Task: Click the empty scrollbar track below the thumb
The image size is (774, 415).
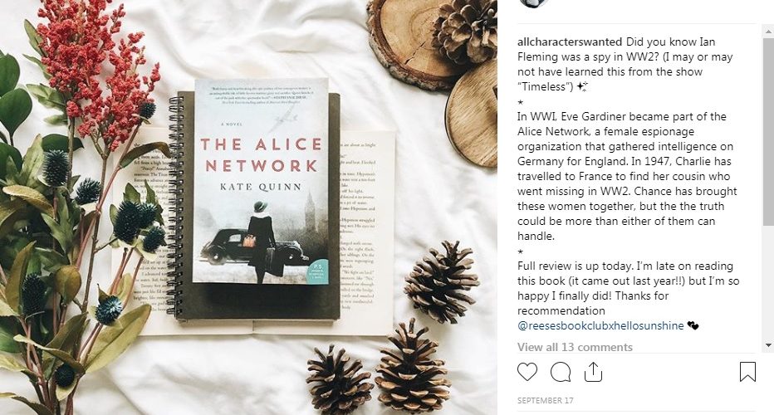Action: [768, 283]
